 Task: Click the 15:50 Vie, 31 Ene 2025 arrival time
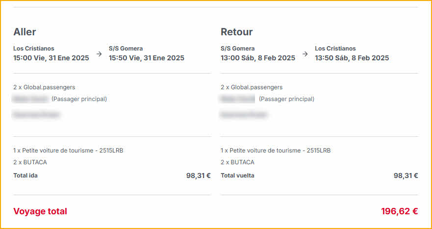(x=146, y=58)
